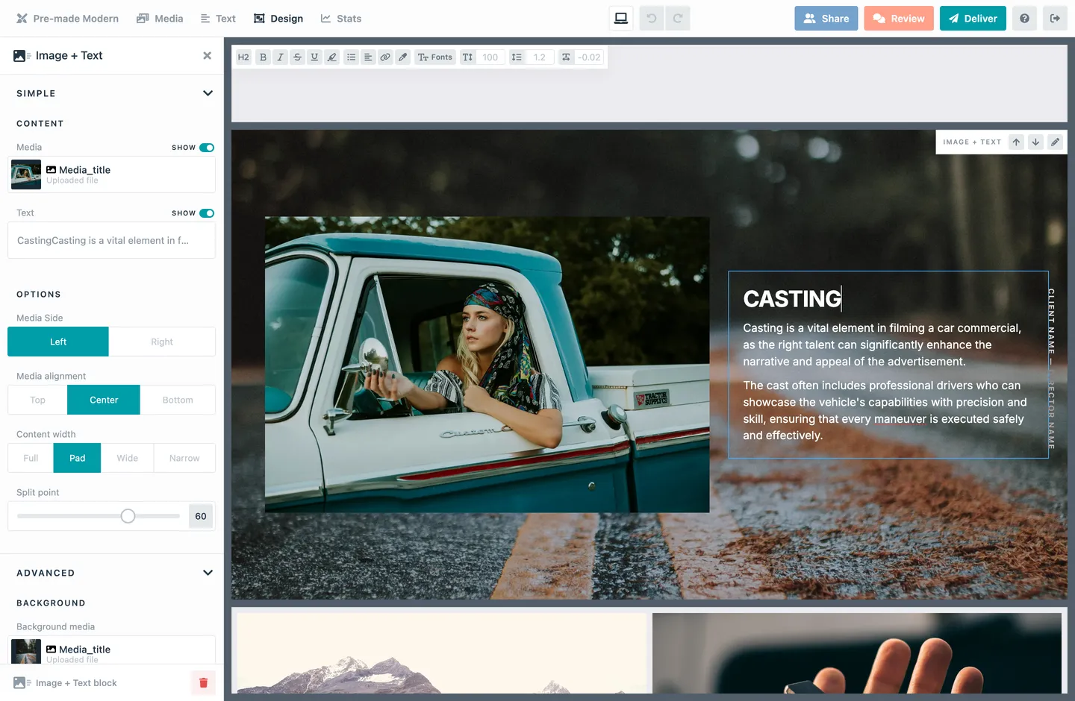Screen dimensions: 1075x701
Task: Set Media alignment to Top
Action: click(37, 400)
